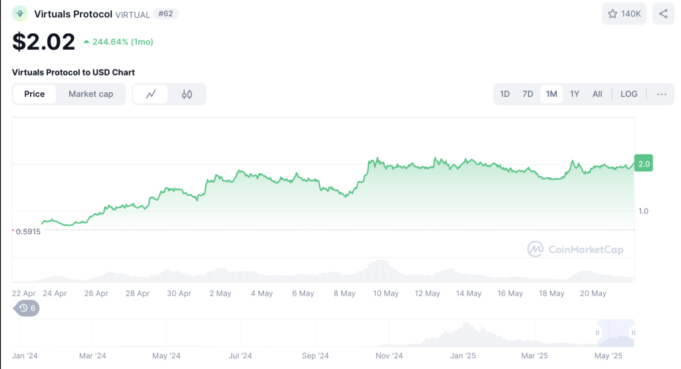Choose the 1Y time range

(575, 94)
